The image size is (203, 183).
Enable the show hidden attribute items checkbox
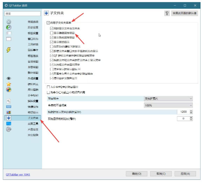(51, 33)
